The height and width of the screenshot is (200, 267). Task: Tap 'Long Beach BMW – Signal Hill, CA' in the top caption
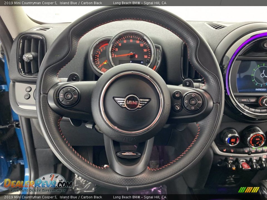click(140, 3)
